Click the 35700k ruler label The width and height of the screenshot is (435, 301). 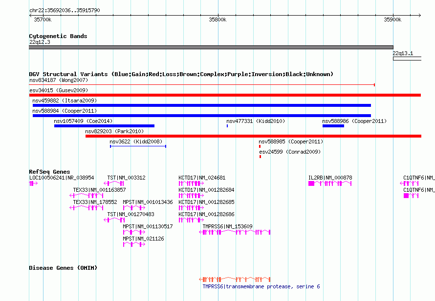43,20
